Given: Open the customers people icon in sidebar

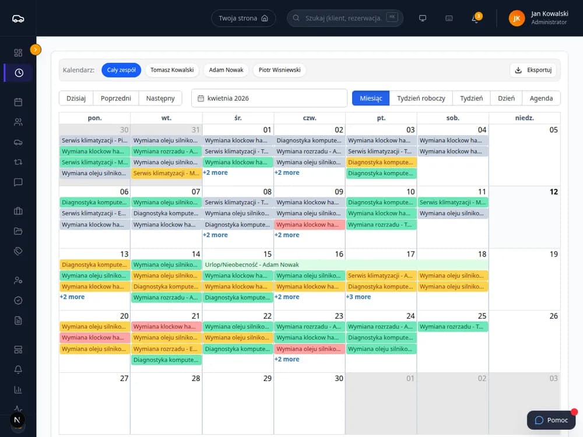Looking at the screenshot, I should 18,122.
